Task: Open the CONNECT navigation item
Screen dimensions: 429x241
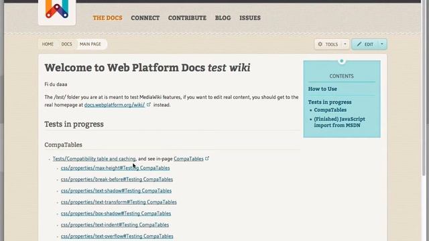Action: pos(145,18)
